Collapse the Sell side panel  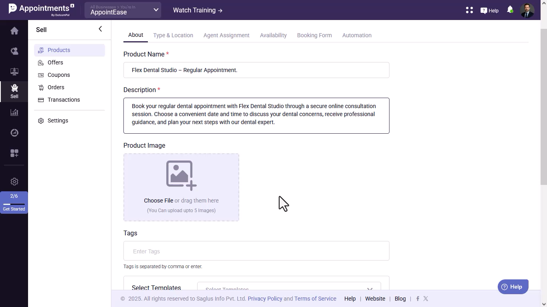tap(100, 29)
